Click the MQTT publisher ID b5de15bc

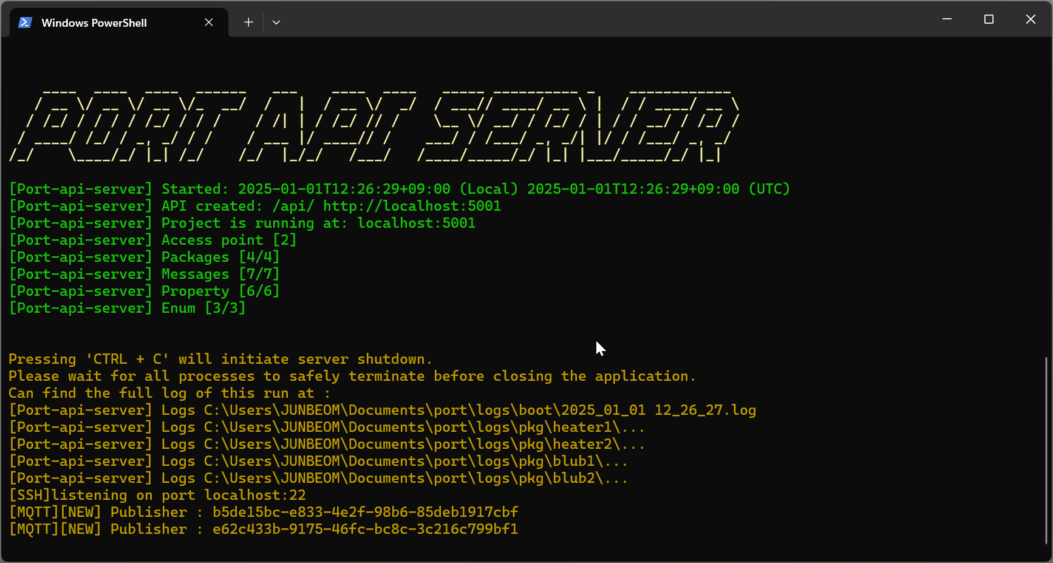pos(364,512)
